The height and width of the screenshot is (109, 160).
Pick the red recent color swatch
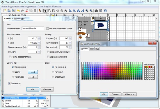coord(150,67)
